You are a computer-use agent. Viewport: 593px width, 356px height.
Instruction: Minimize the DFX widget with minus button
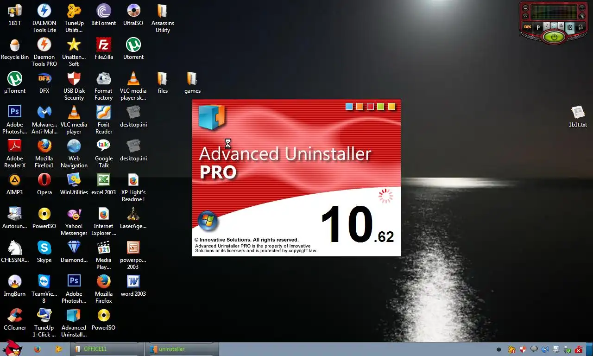525,8
